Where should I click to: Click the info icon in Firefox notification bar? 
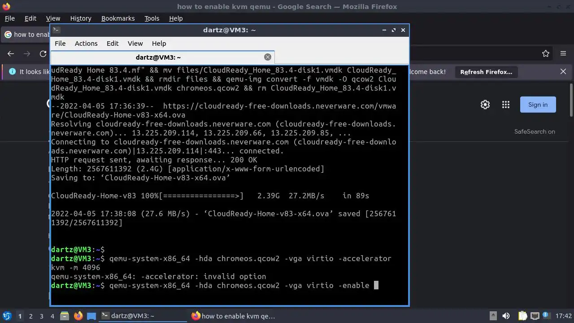[x=12, y=72]
